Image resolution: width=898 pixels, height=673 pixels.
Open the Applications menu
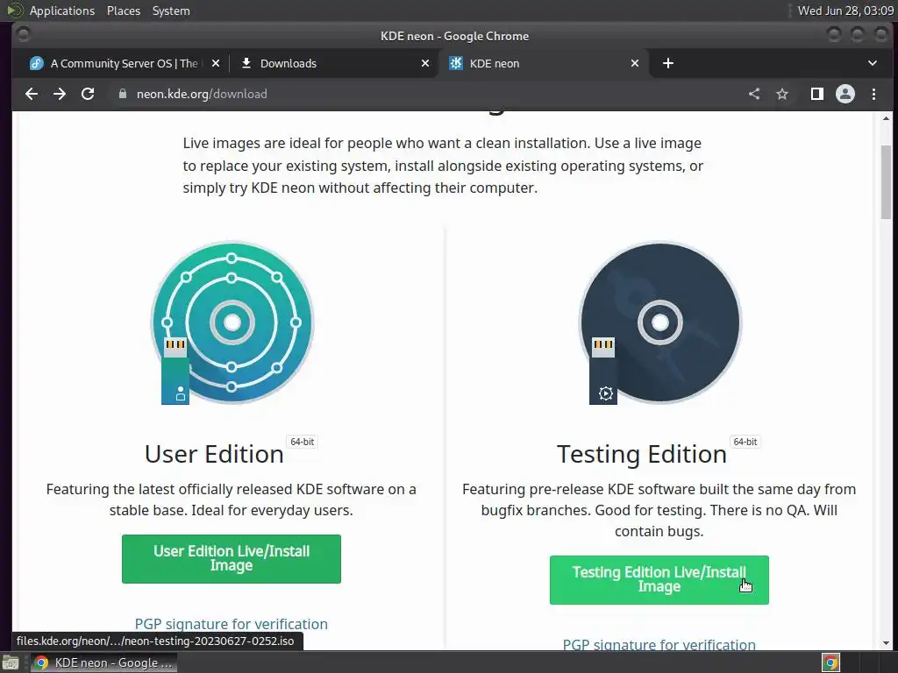pyautogui.click(x=62, y=11)
